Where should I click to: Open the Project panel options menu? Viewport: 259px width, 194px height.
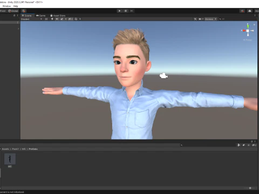pos(255,141)
